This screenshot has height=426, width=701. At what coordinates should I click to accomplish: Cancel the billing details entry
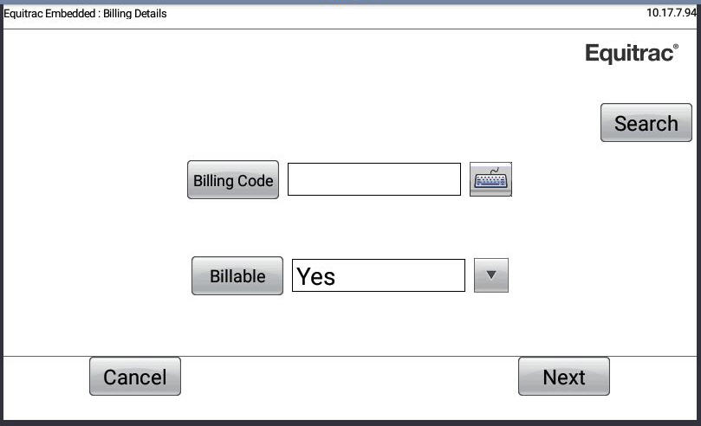pos(135,377)
